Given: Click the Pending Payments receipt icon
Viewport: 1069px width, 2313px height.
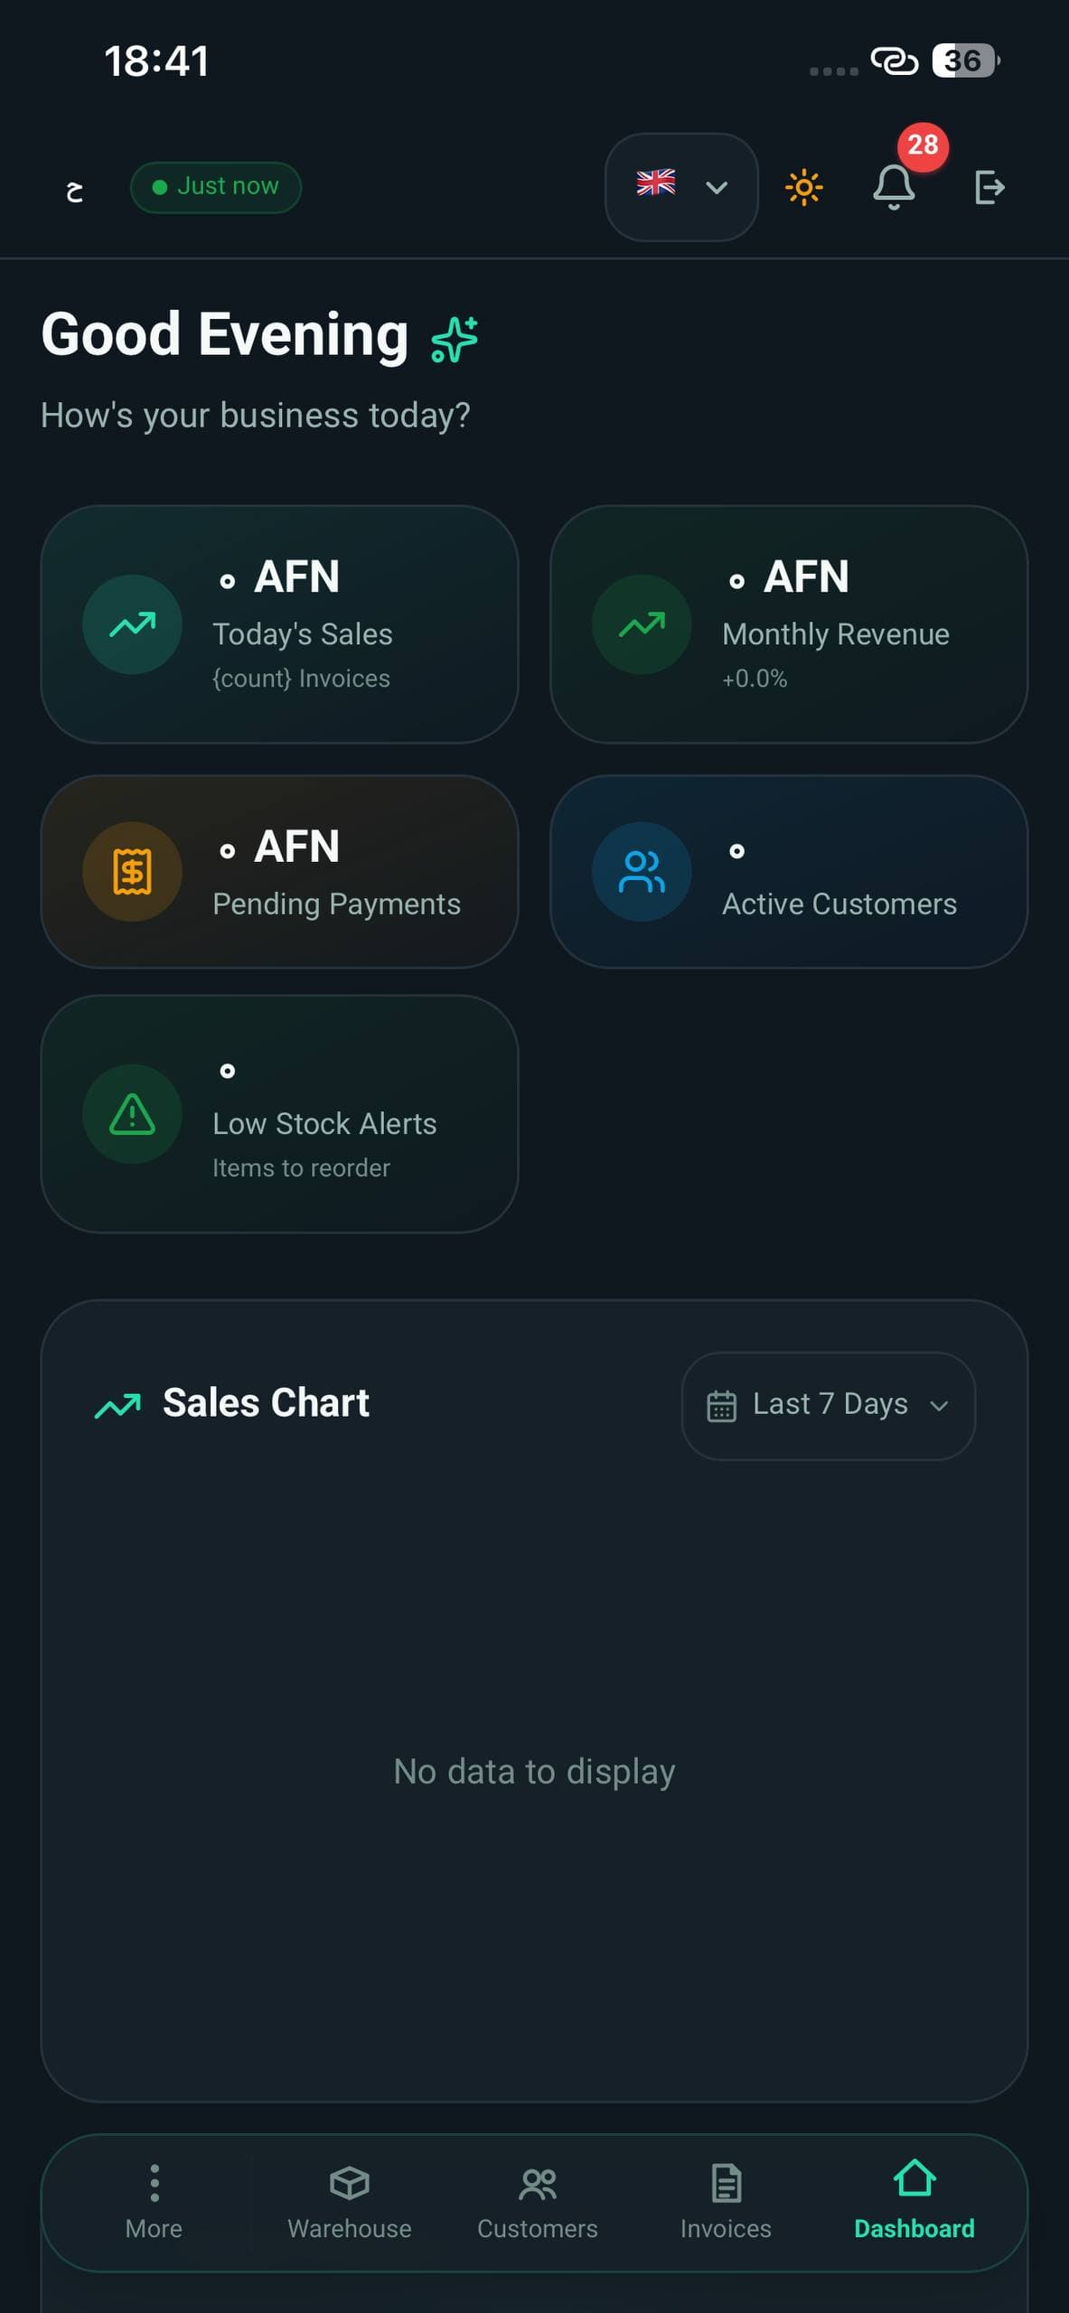Looking at the screenshot, I should tap(132, 872).
